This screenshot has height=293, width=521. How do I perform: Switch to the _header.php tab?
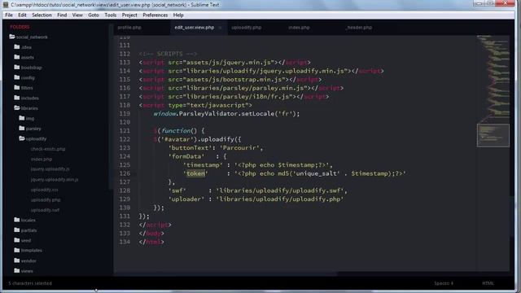358,28
